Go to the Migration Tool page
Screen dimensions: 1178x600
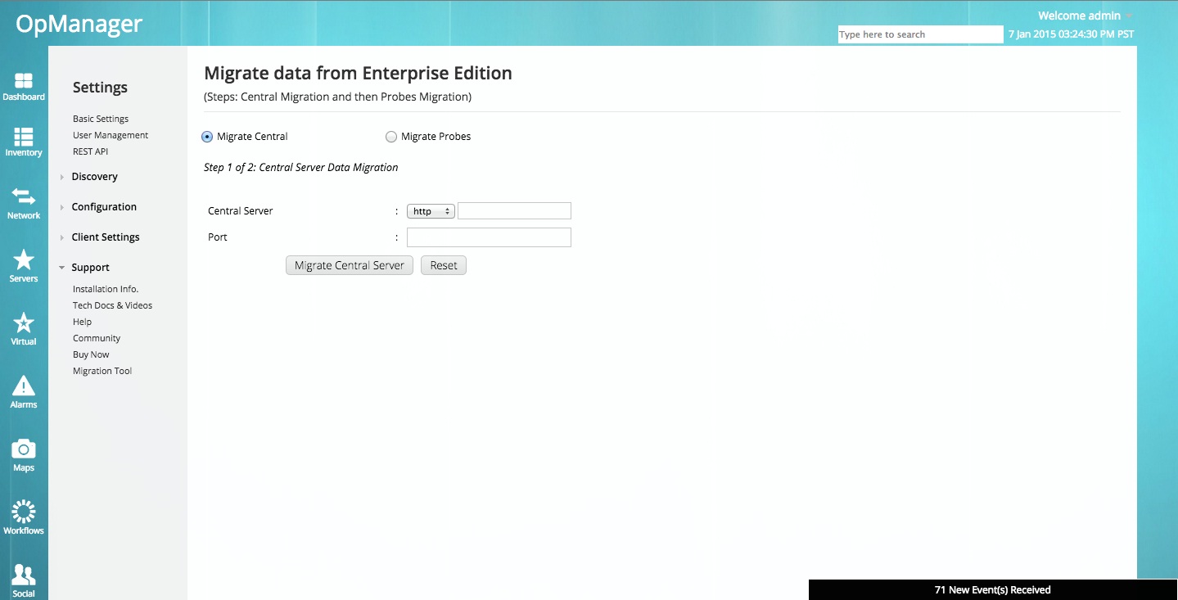[102, 370]
